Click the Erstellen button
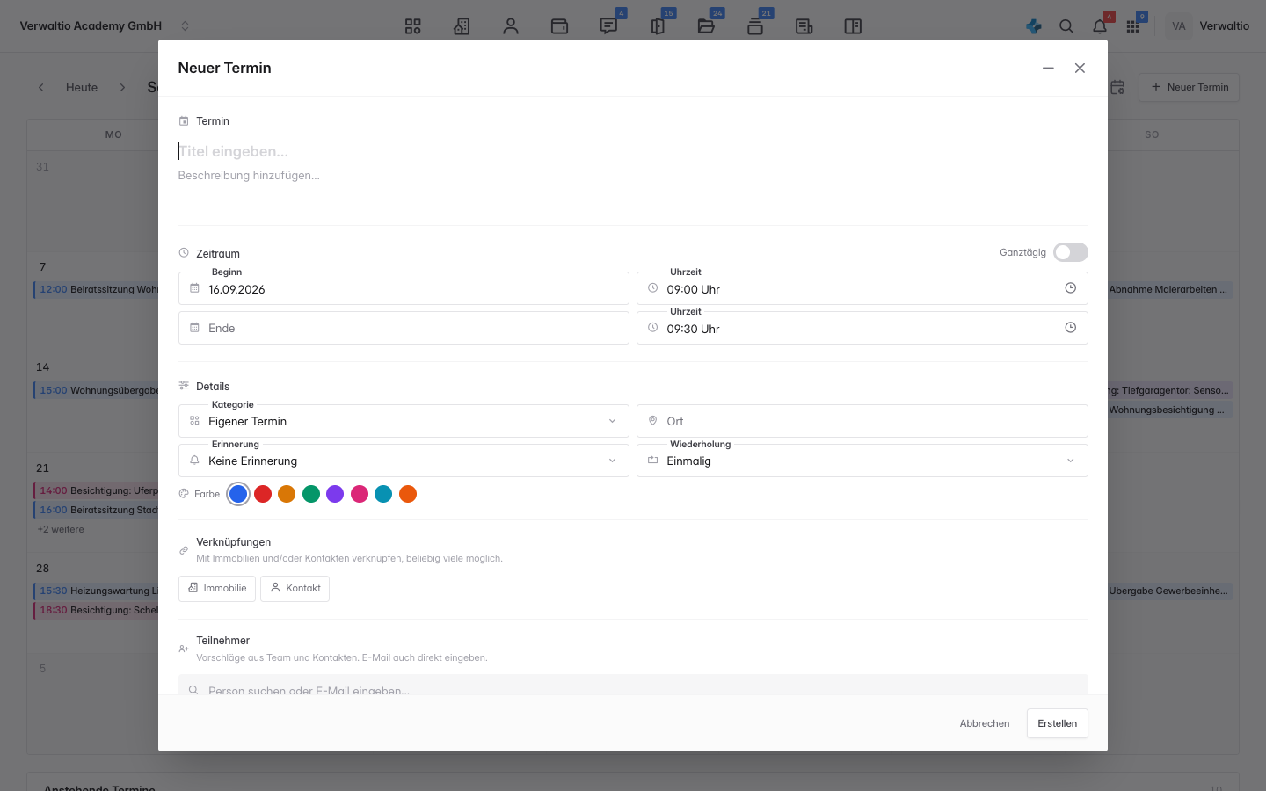The height and width of the screenshot is (791, 1266). (x=1058, y=723)
